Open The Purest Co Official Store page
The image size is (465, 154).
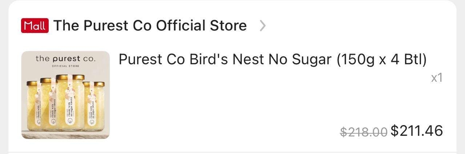pos(150,26)
